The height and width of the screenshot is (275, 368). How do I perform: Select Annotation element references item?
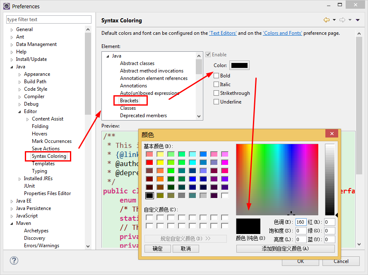click(x=154, y=78)
